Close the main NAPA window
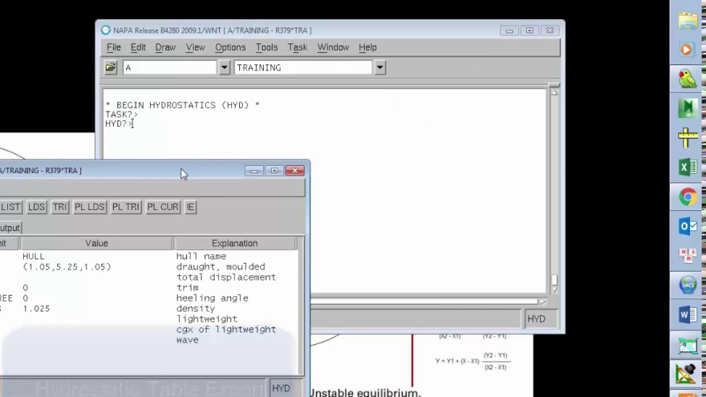 click(x=550, y=30)
